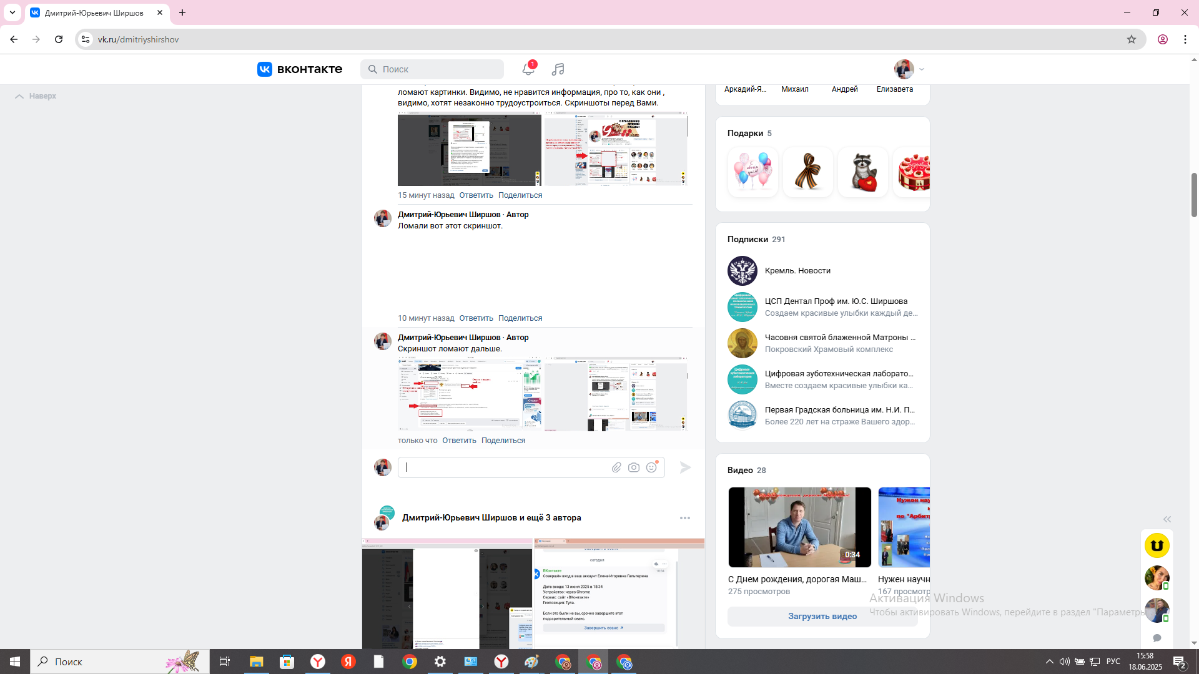Open the dark screenshot under 15 минут назад comment

point(470,149)
